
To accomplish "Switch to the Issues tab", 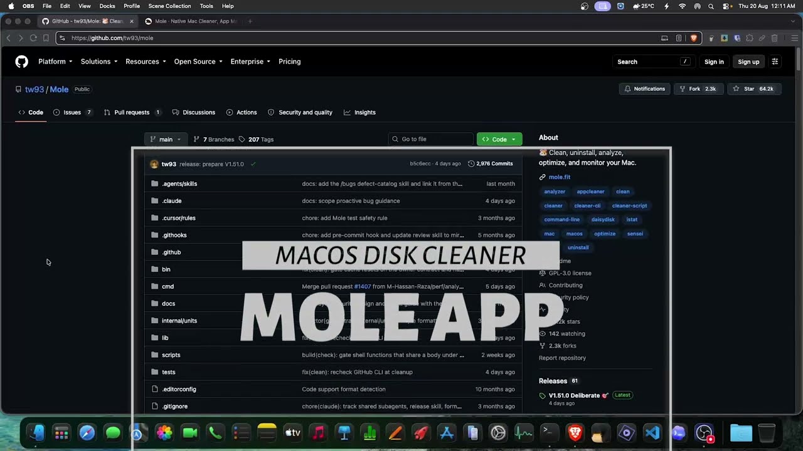I will pos(73,112).
